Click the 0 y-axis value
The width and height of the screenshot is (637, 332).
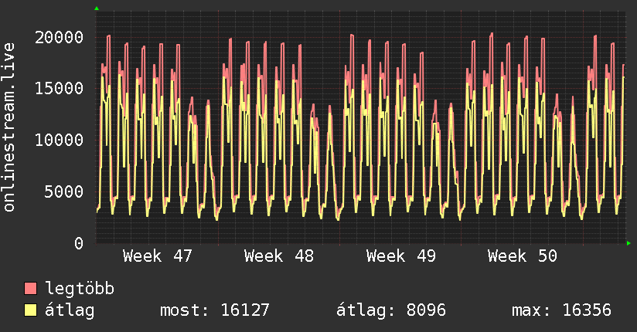(79, 243)
